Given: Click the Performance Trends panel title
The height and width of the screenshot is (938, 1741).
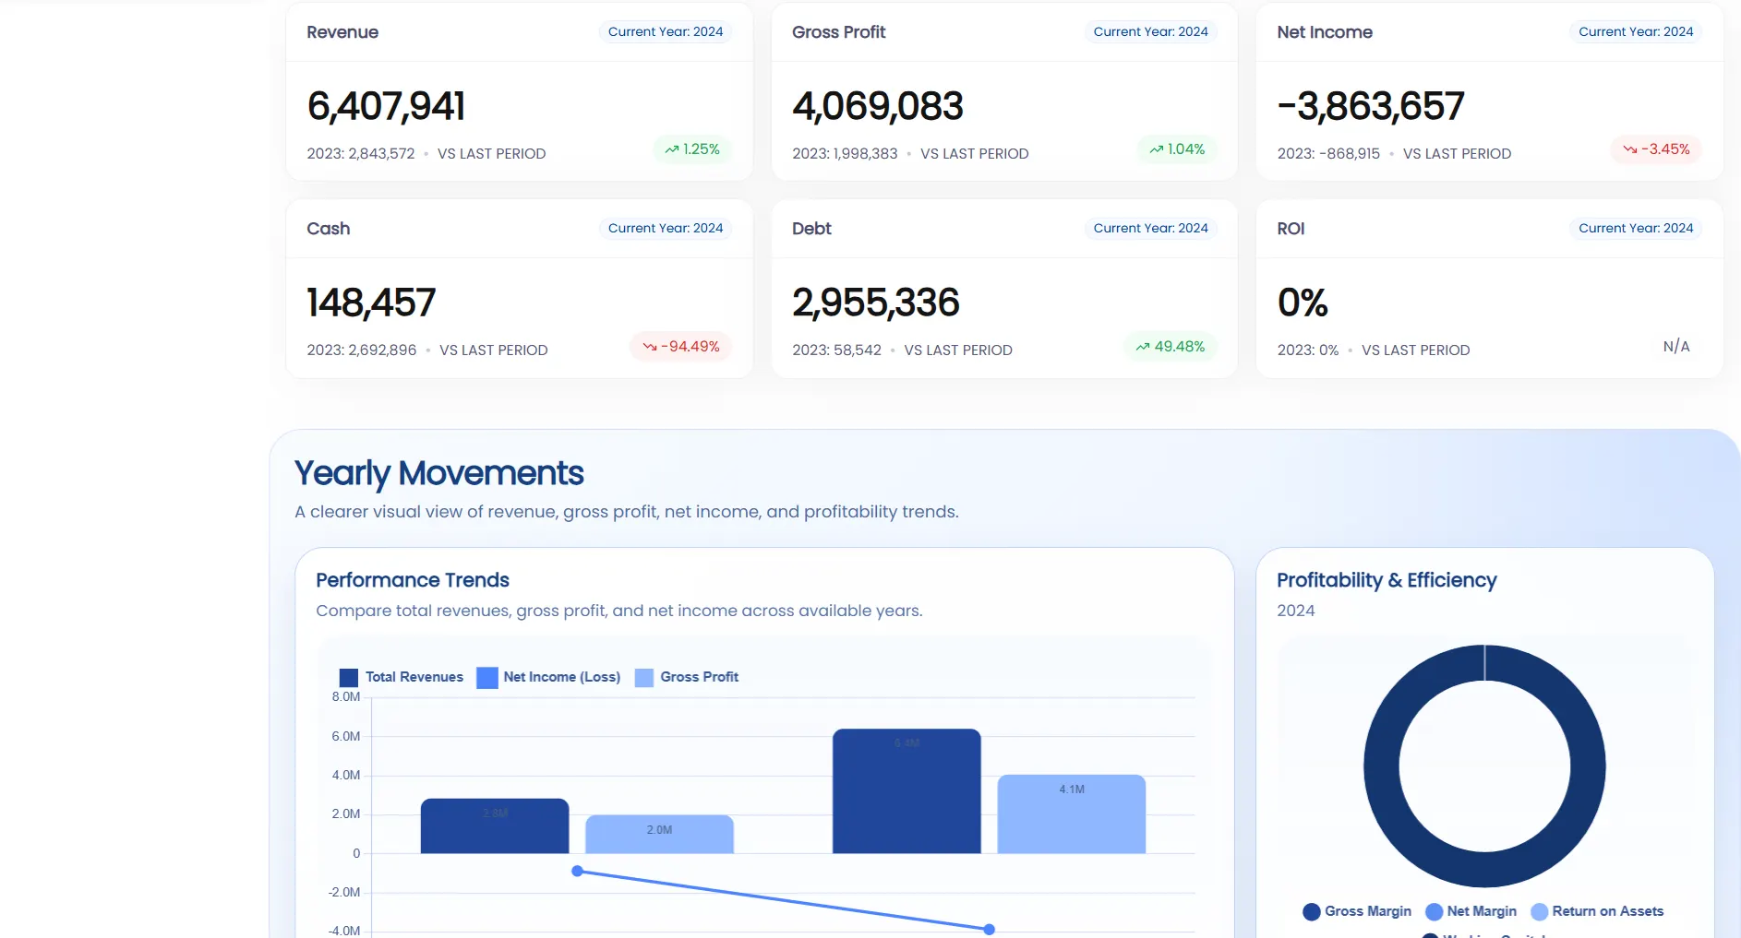Looking at the screenshot, I should coord(413,580).
